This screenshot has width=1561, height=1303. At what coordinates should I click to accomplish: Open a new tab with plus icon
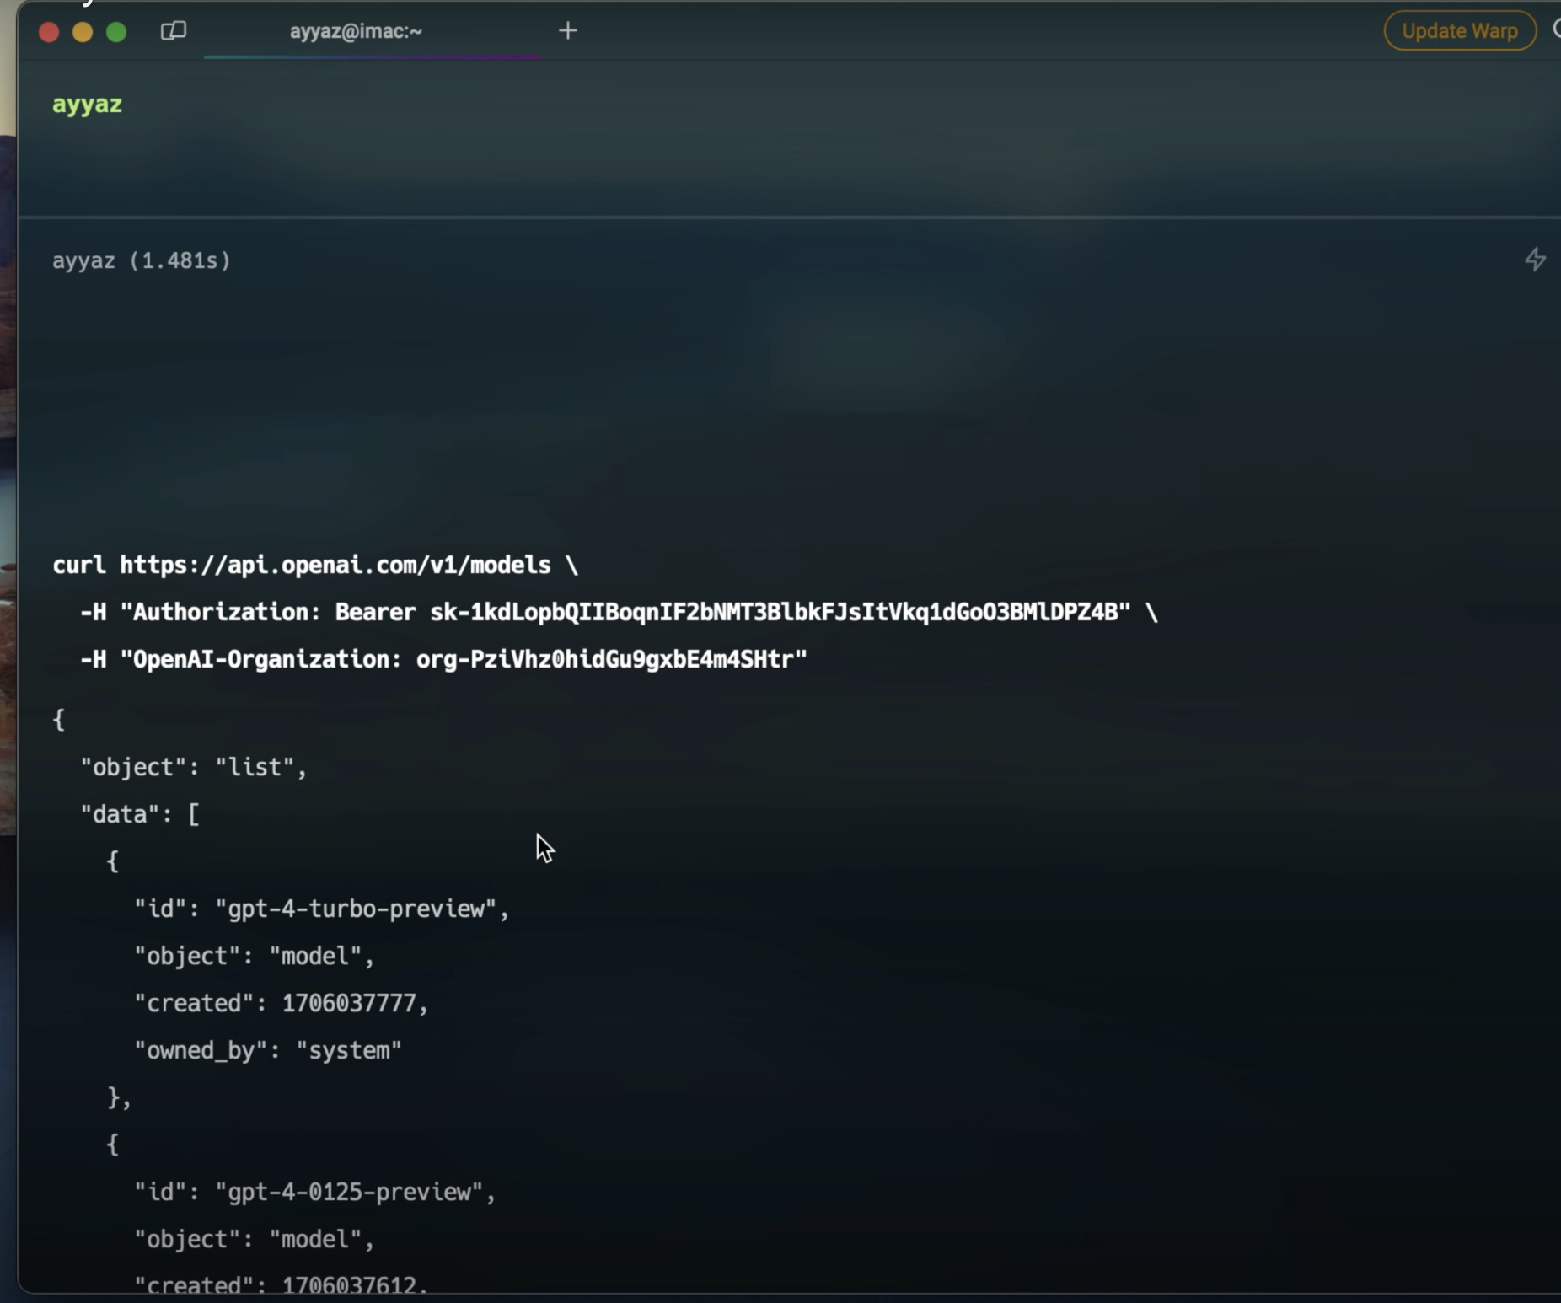pyautogui.click(x=568, y=31)
